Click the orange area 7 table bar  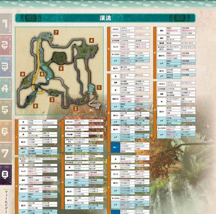tap(108, 185)
